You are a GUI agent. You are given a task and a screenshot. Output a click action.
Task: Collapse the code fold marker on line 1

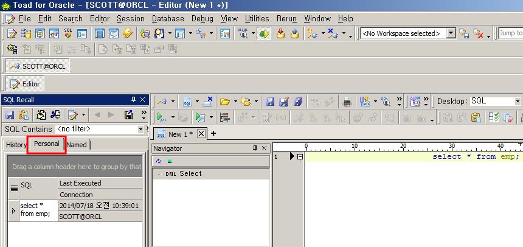[300, 157]
